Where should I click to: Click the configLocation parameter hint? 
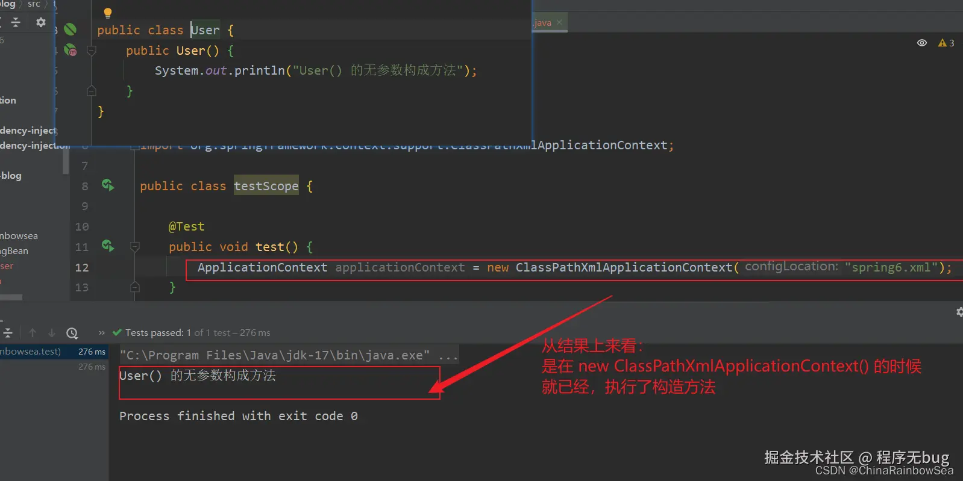coord(791,267)
